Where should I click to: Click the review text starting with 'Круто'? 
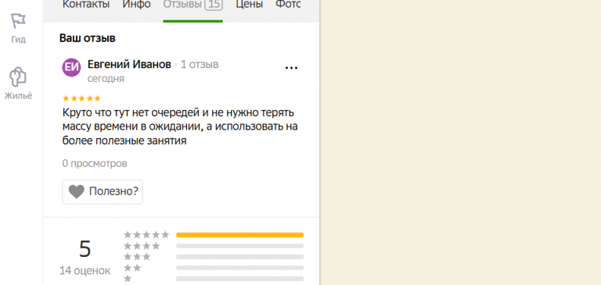[x=180, y=127]
